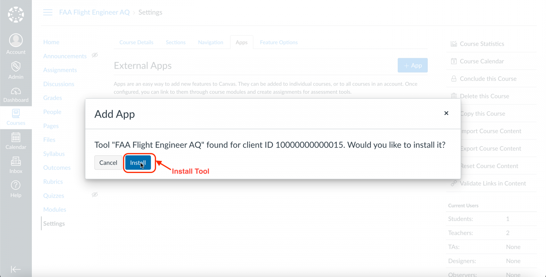Install the FAA Flight Engineer AQ tool
The height and width of the screenshot is (277, 546).
[x=138, y=163]
